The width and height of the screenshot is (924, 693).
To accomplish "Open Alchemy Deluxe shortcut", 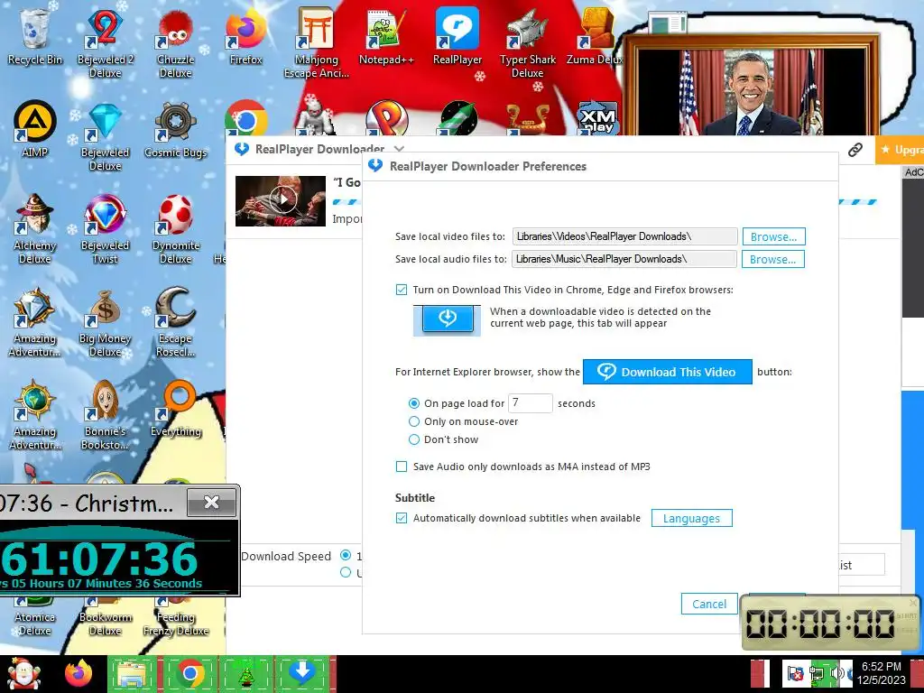I will tap(35, 228).
